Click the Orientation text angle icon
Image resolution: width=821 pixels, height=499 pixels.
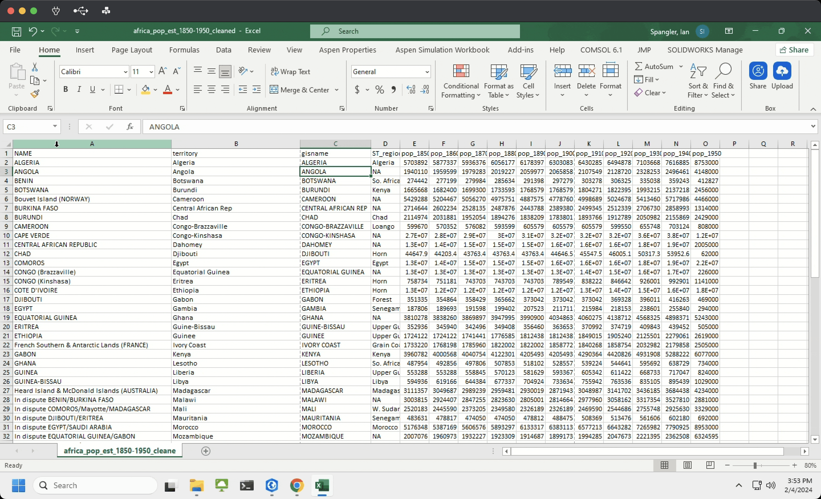[x=243, y=71]
